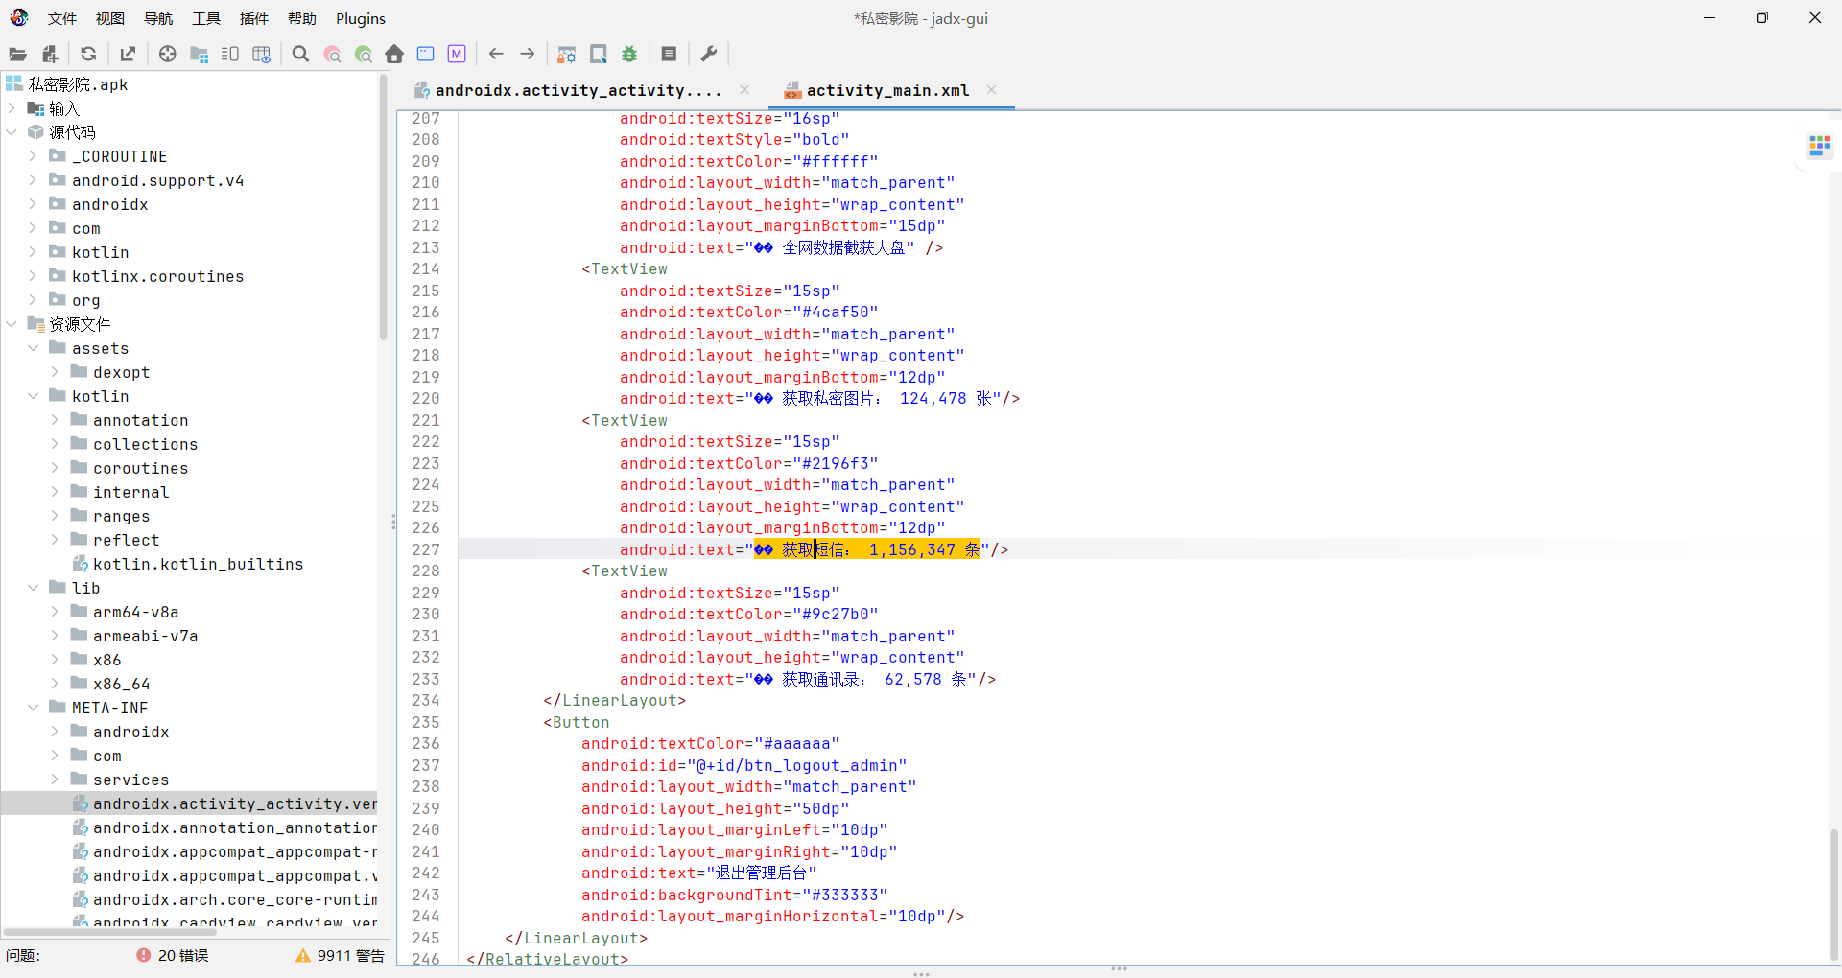Screen dimensions: 1842x978
Task: Toggle deobfuscation icon in toolbar
Action: 567,55
